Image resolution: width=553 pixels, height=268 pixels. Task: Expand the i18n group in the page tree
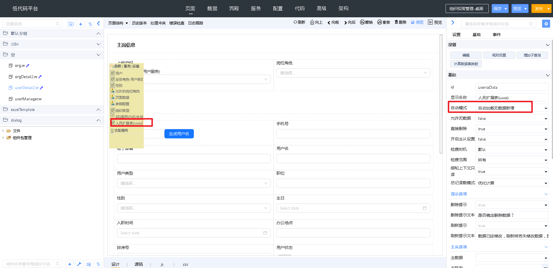(99, 44)
